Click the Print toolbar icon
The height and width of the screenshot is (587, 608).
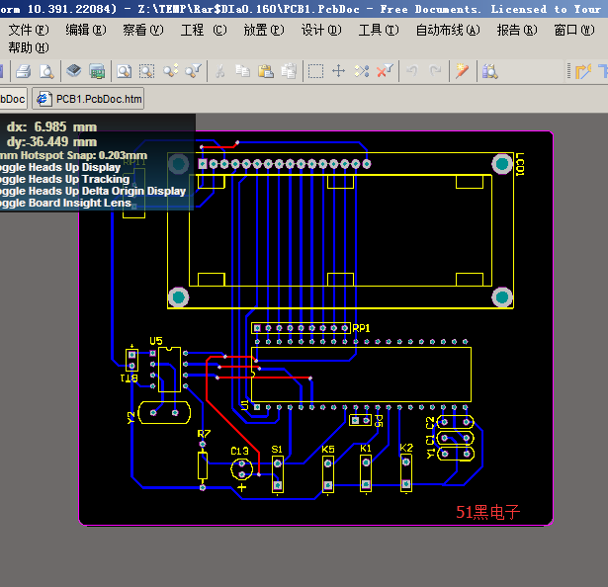tap(24, 71)
